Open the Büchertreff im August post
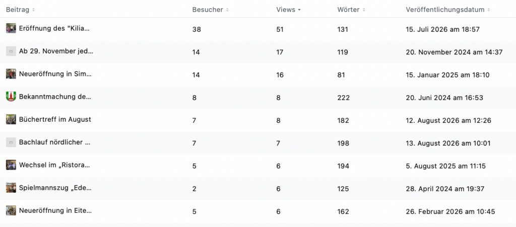The width and height of the screenshot is (516, 227). tap(55, 120)
